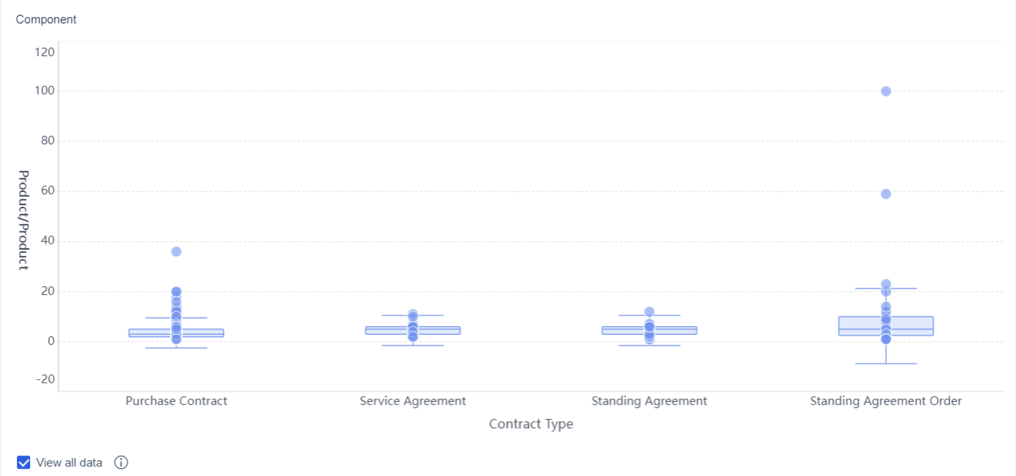Select the Standing Agreement Order axis label
The height and width of the screenshot is (476, 1016).
tap(886, 401)
